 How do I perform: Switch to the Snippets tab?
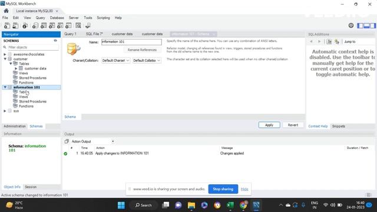(339, 126)
